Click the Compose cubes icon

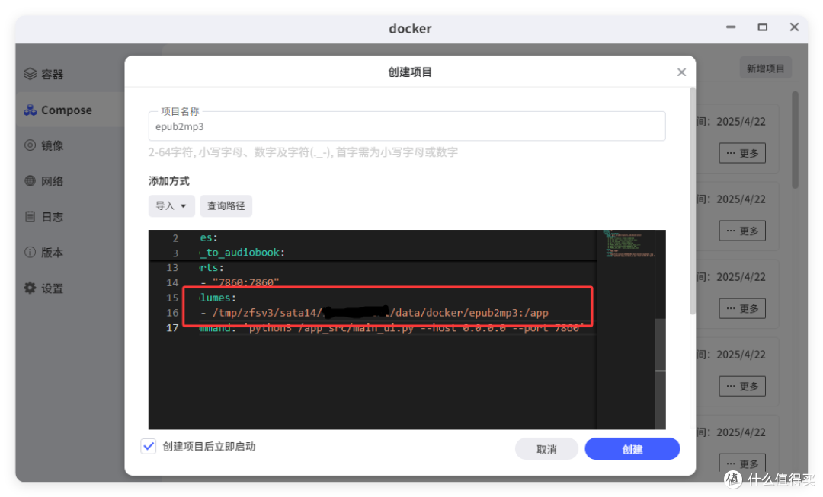30,110
